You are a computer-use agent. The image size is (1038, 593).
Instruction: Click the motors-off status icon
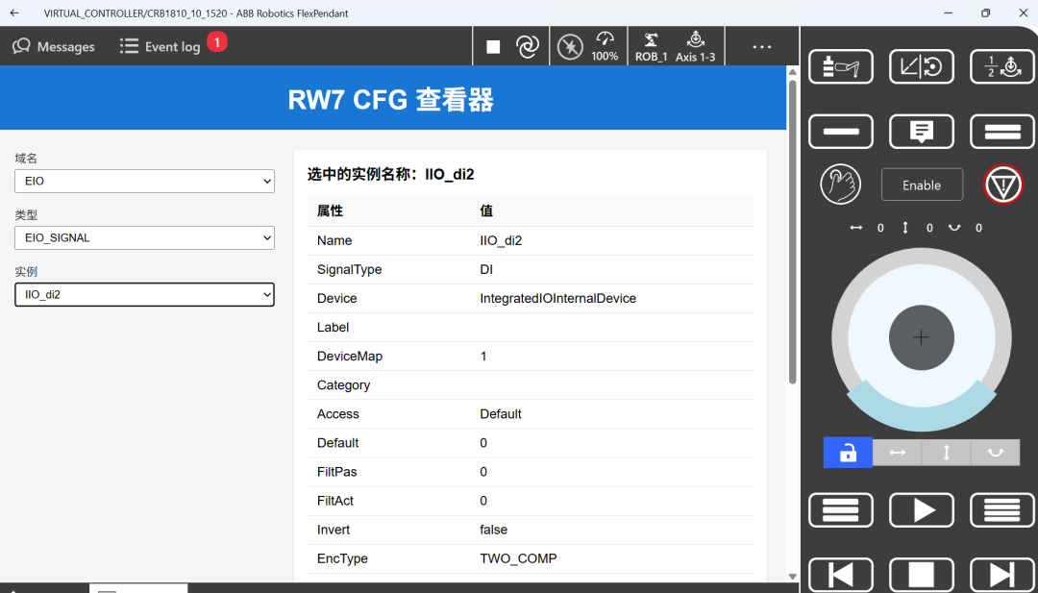pyautogui.click(x=570, y=47)
